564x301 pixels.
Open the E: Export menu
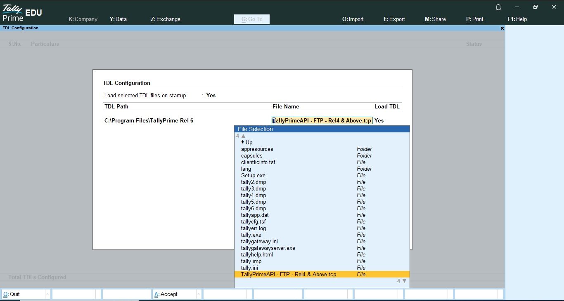point(394,19)
